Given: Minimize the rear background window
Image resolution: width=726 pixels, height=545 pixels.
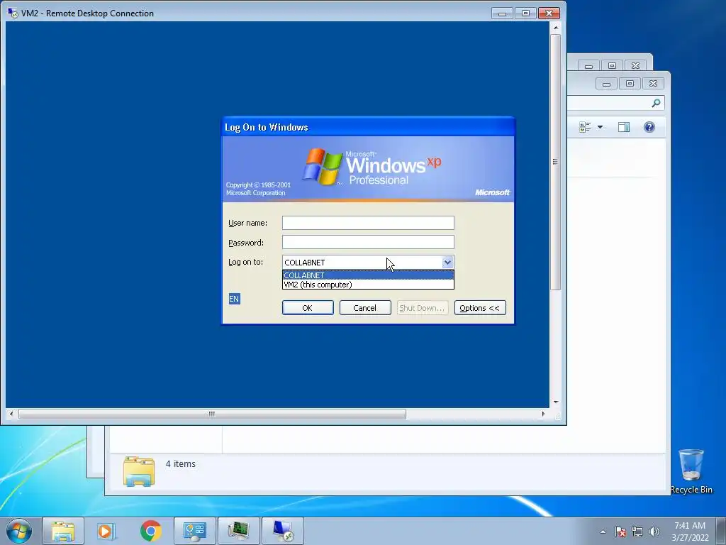Looking at the screenshot, I should click(588, 66).
